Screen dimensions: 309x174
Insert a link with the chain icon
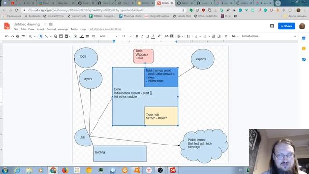pyautogui.click(x=166, y=36)
